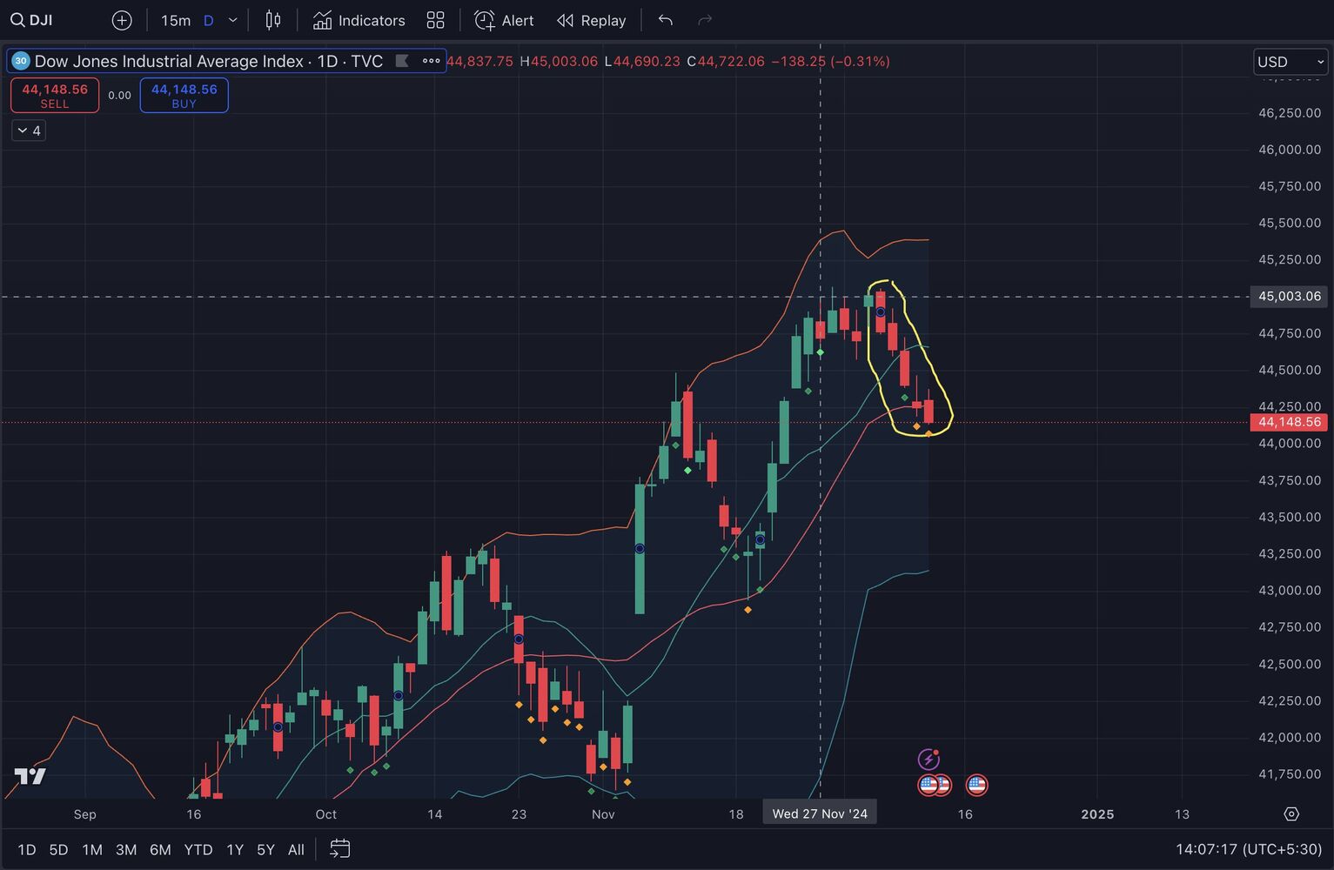
Task: Set date range to All
Action: [296, 849]
